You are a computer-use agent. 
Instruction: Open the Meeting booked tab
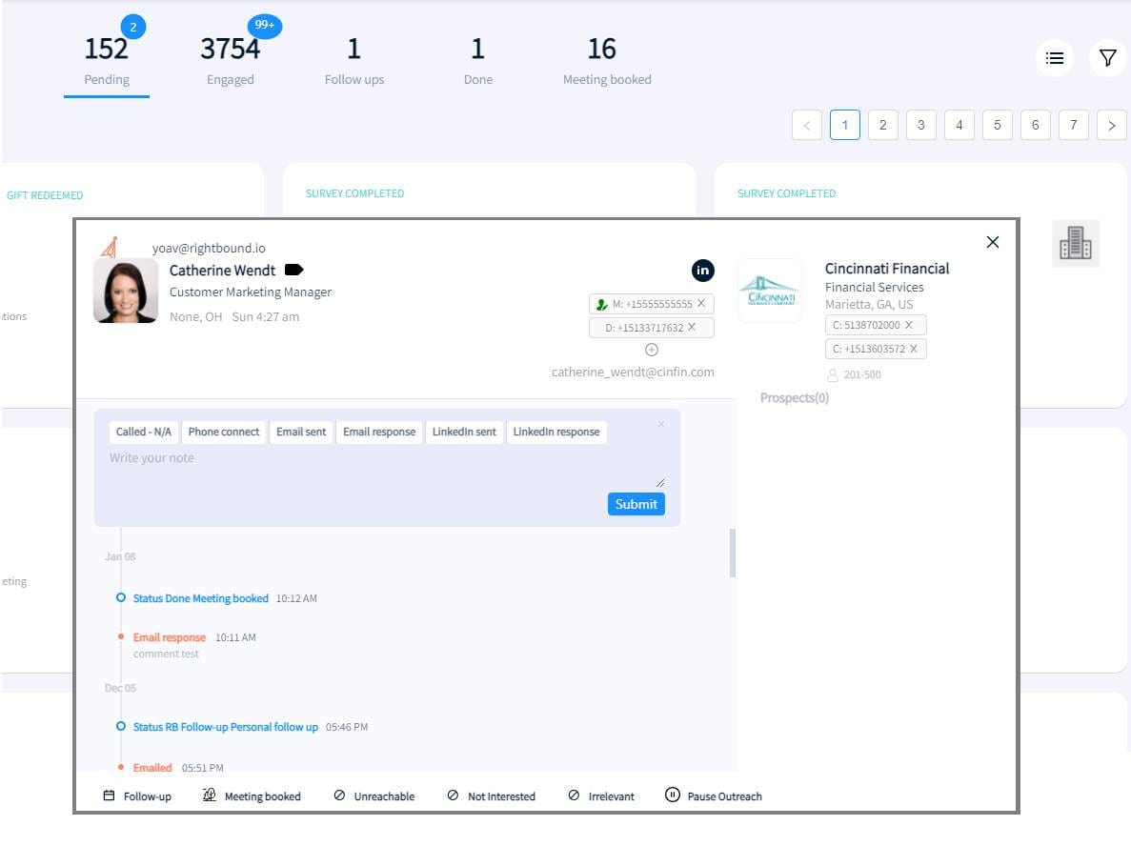pos(606,59)
